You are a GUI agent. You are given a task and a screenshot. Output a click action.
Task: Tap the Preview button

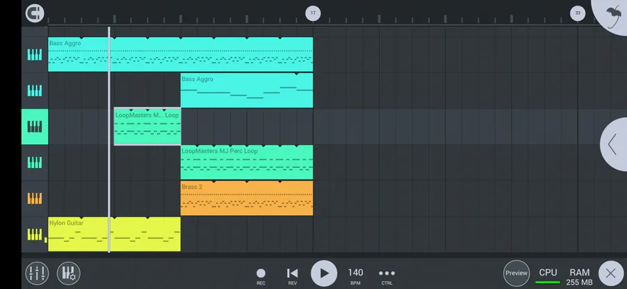516,274
